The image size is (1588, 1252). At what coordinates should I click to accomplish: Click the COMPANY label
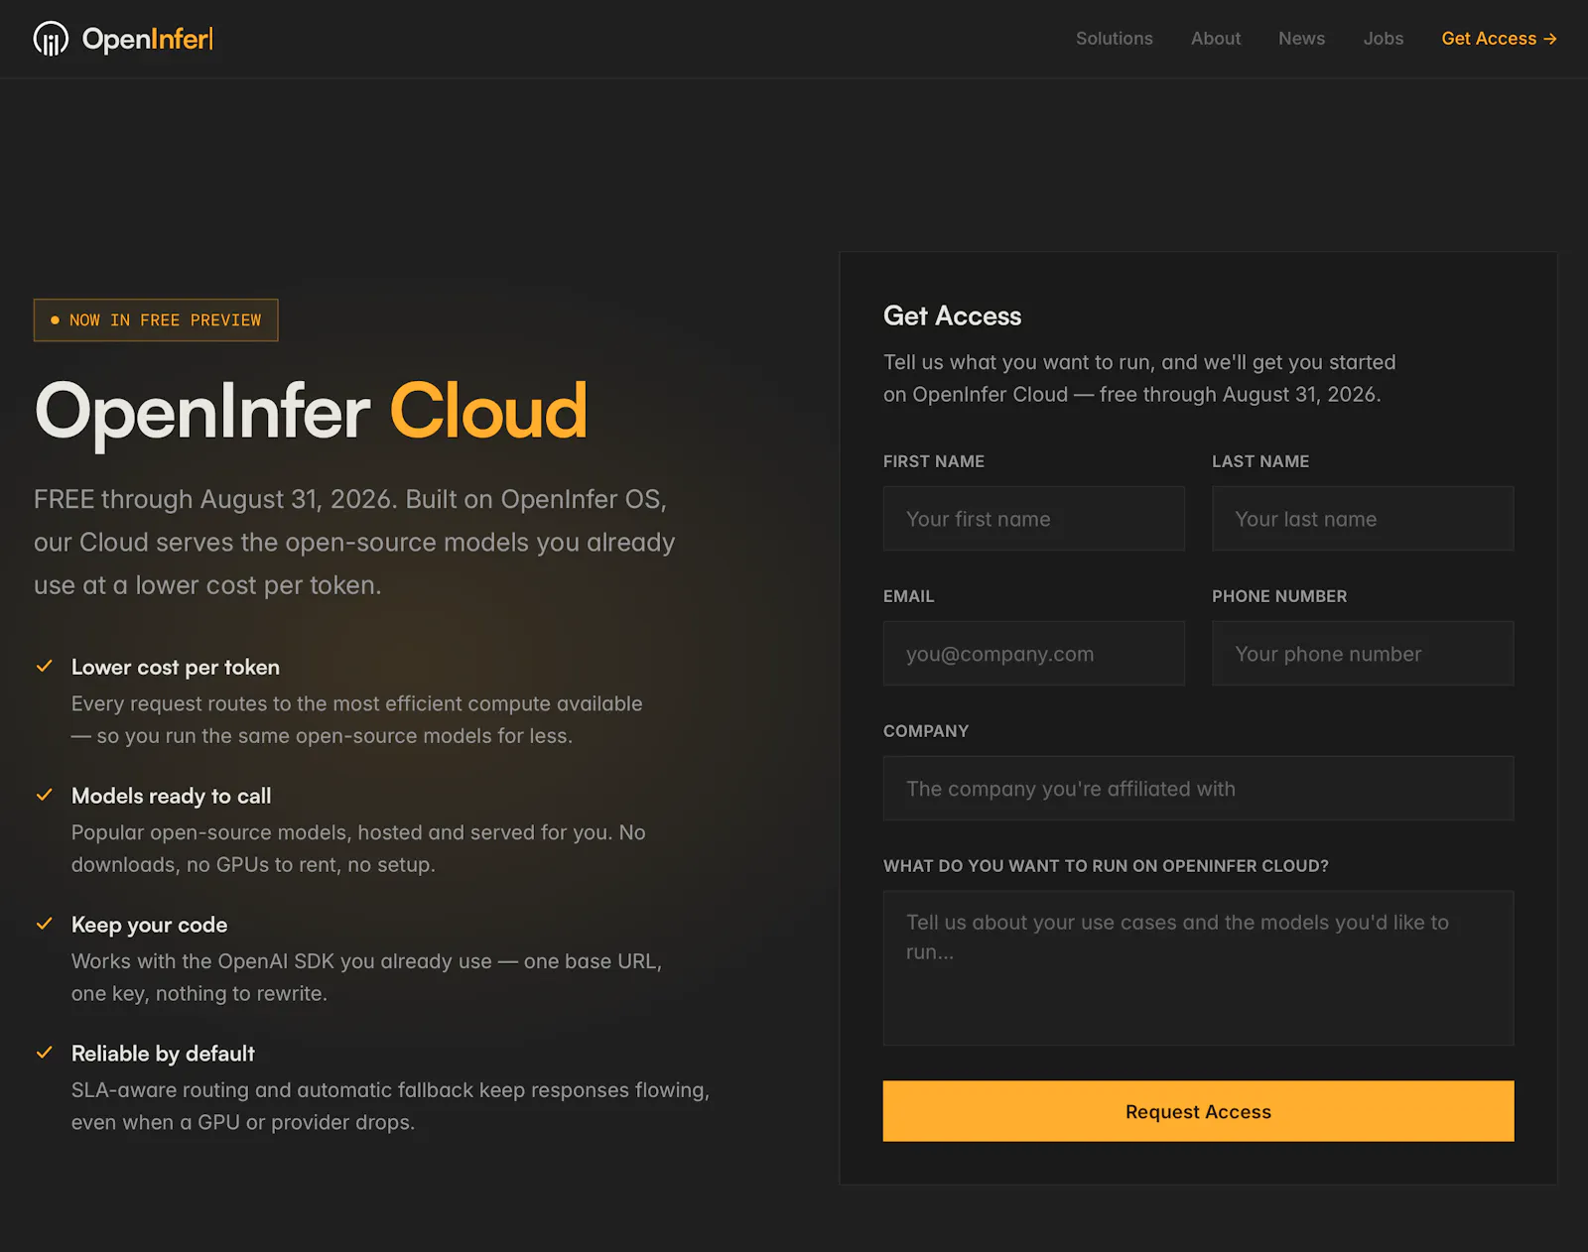coord(926,731)
